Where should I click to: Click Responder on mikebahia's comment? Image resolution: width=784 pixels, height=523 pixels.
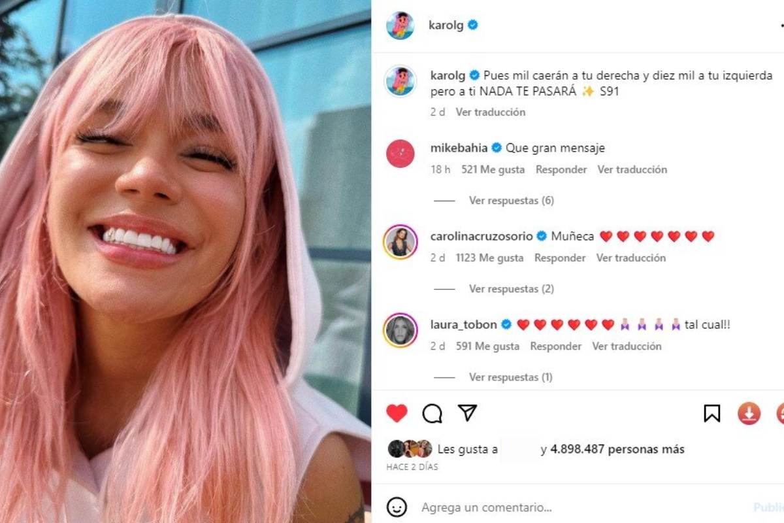pos(561,169)
